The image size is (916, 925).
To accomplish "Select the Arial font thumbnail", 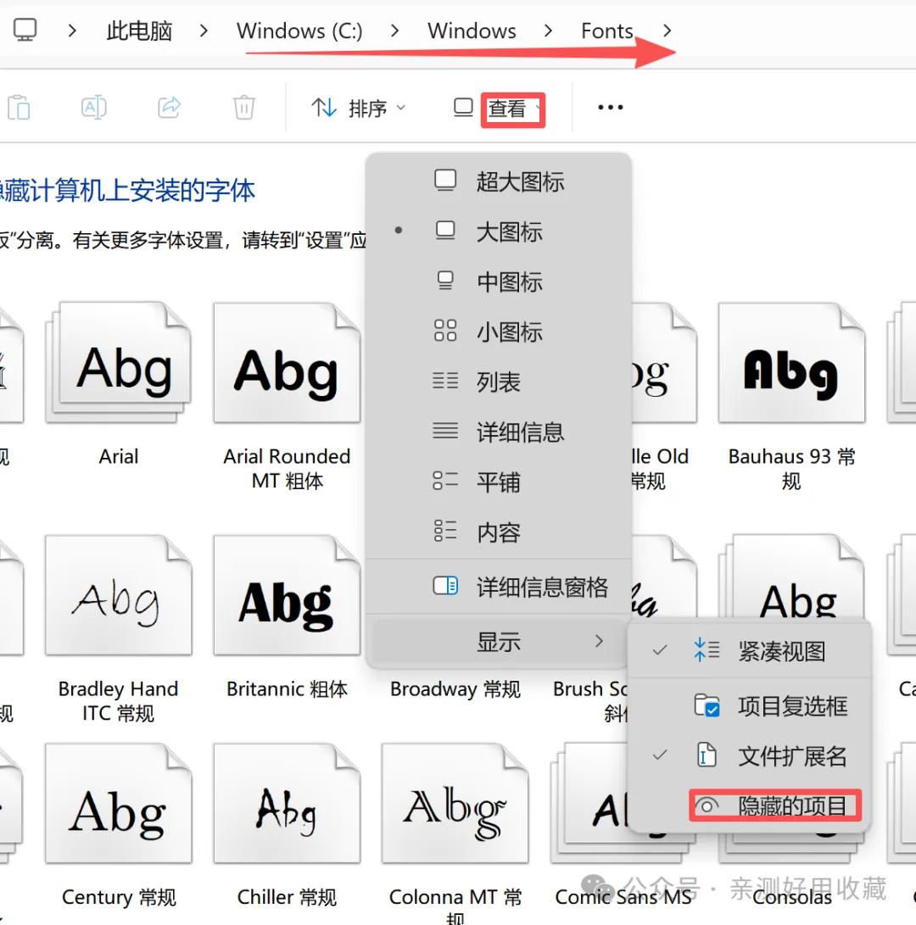I will click(x=119, y=363).
